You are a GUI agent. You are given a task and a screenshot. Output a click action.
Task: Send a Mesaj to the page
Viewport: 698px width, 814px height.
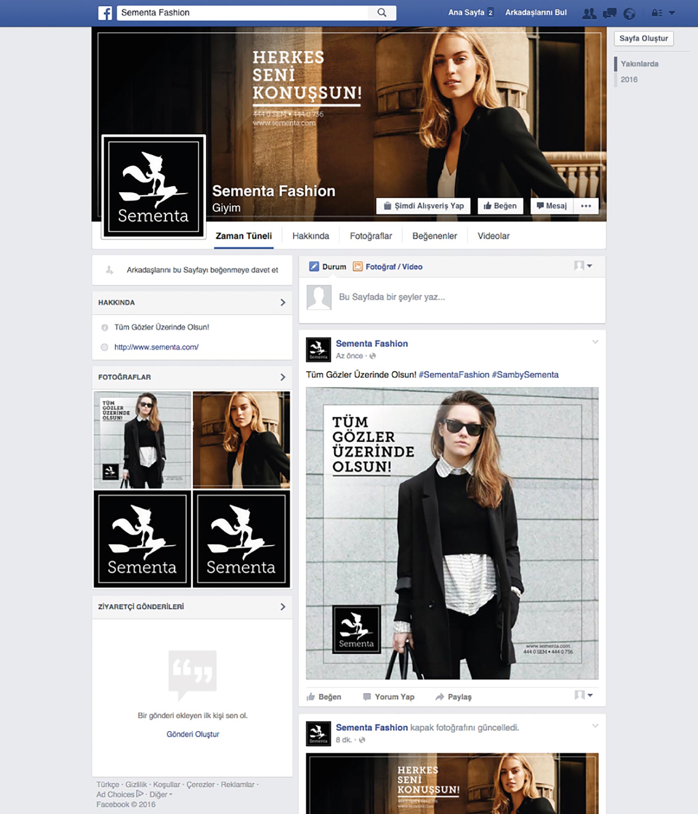[x=551, y=206]
